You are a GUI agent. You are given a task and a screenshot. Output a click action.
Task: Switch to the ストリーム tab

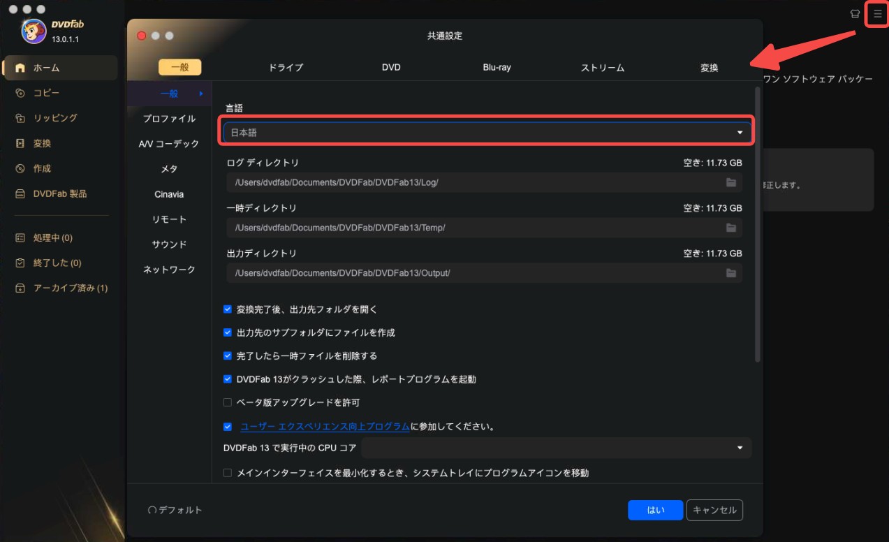pos(603,68)
